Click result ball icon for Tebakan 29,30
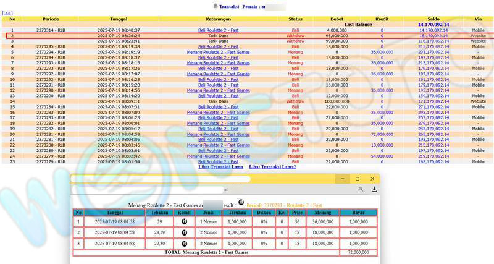This screenshot has width=494, height=264. (x=183, y=244)
